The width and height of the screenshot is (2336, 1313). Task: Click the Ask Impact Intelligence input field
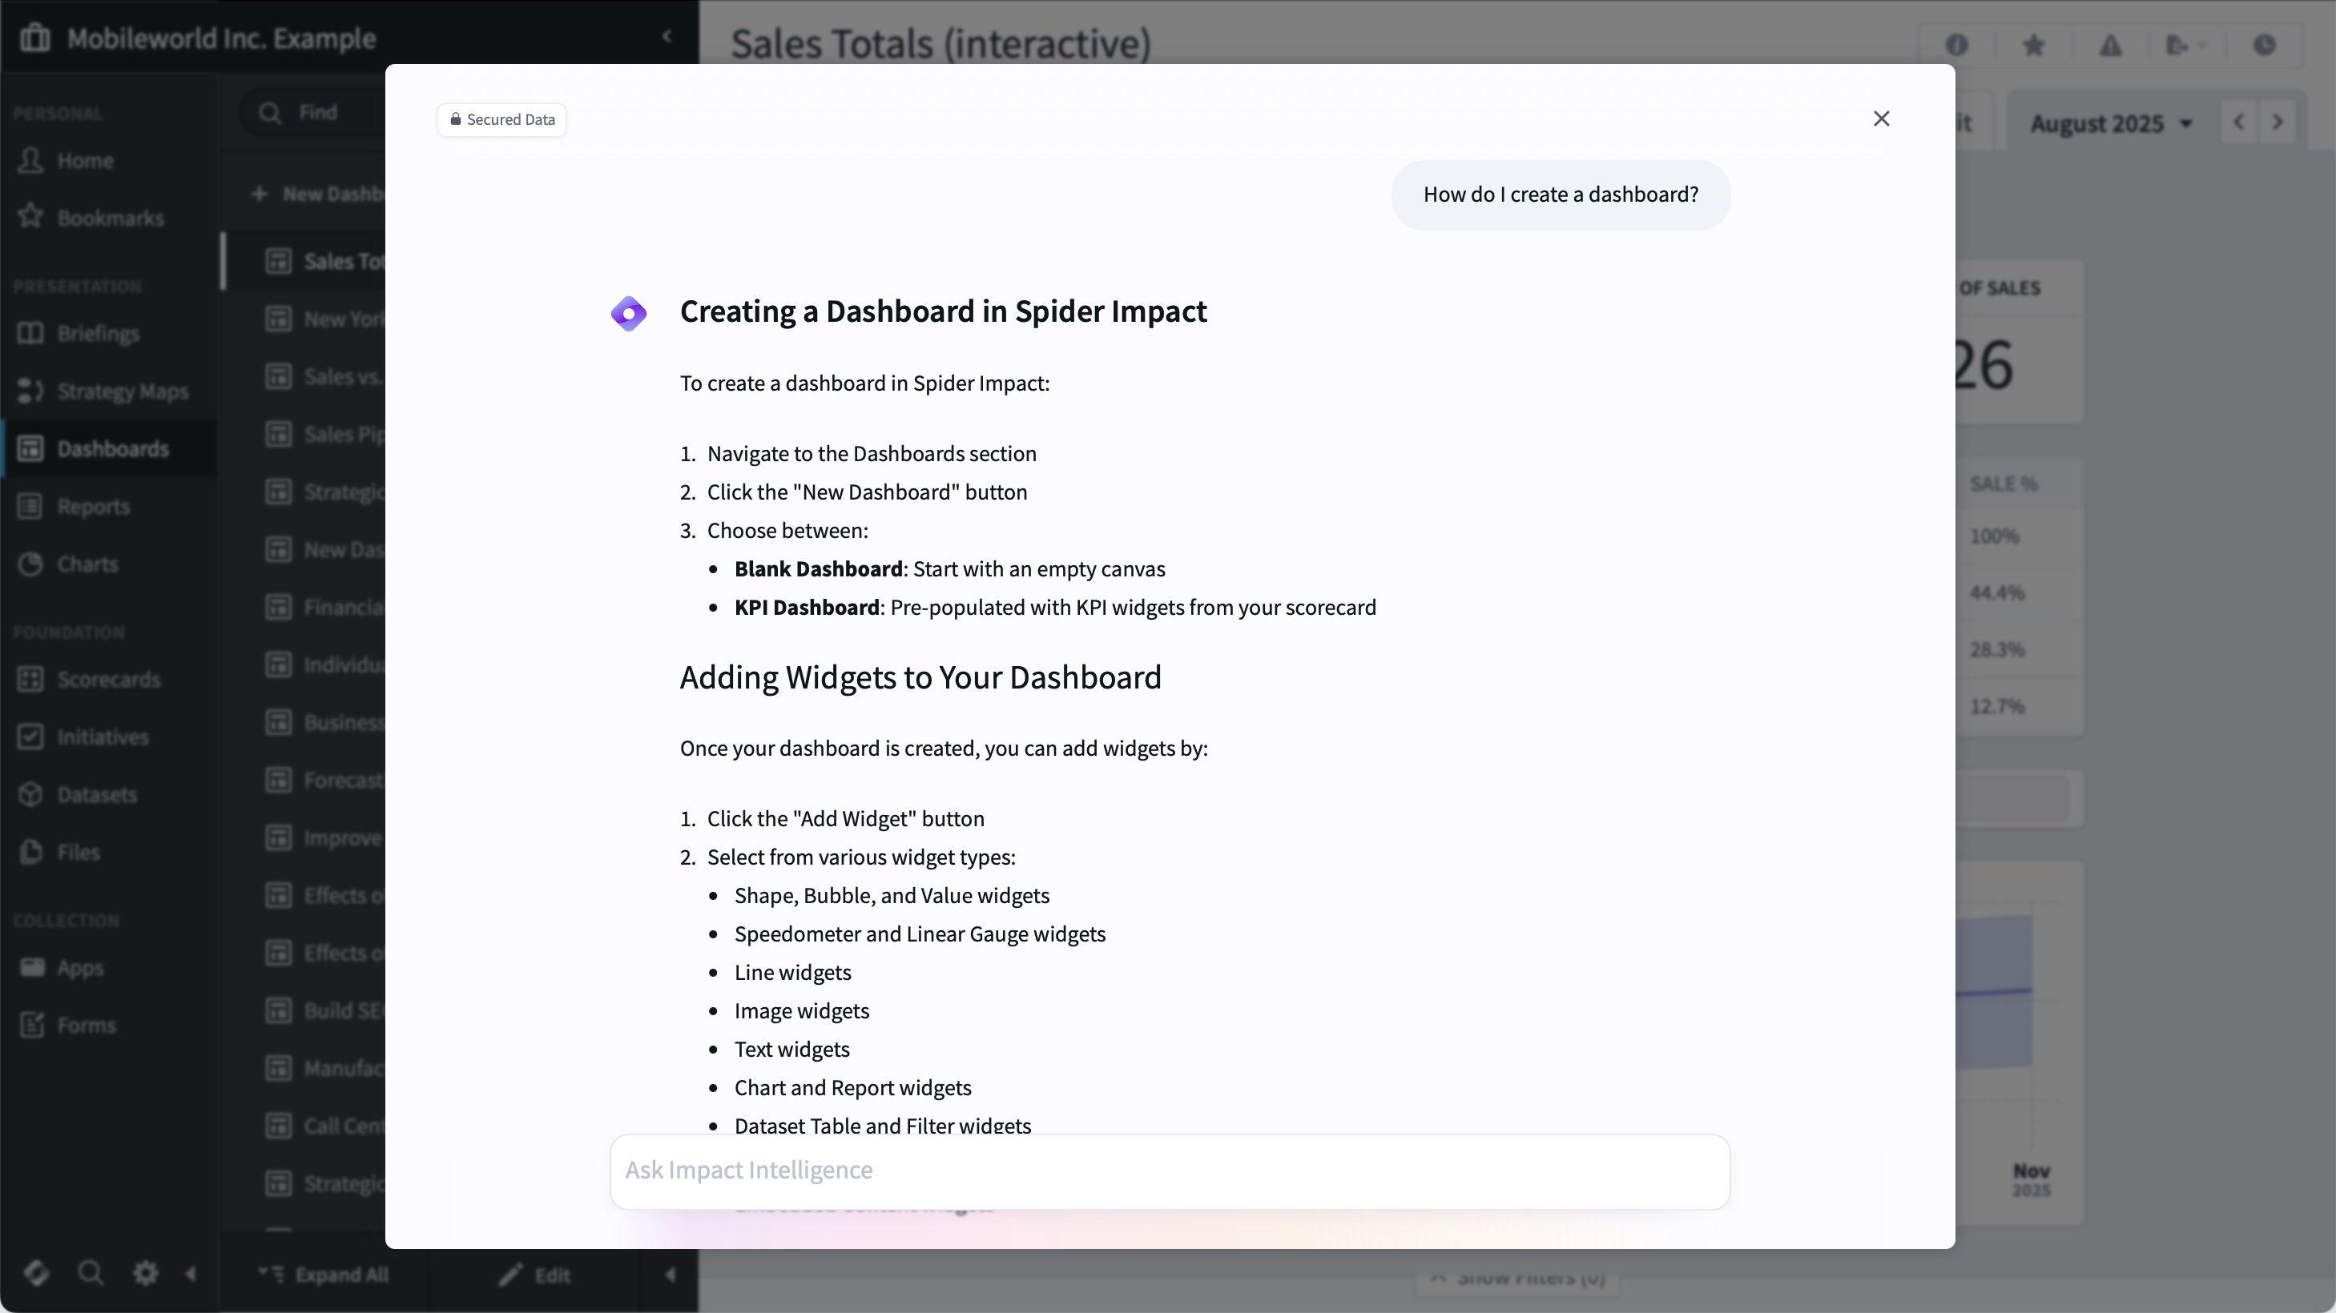pos(1170,1170)
